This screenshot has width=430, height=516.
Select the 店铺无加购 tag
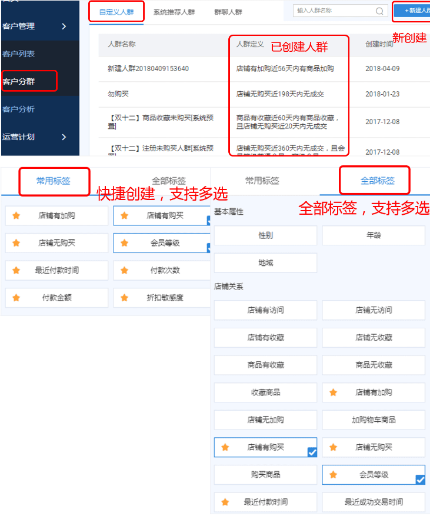point(265,420)
